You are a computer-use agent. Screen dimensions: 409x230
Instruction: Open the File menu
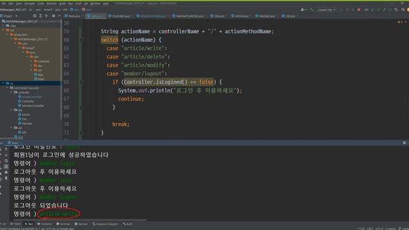point(3,4)
